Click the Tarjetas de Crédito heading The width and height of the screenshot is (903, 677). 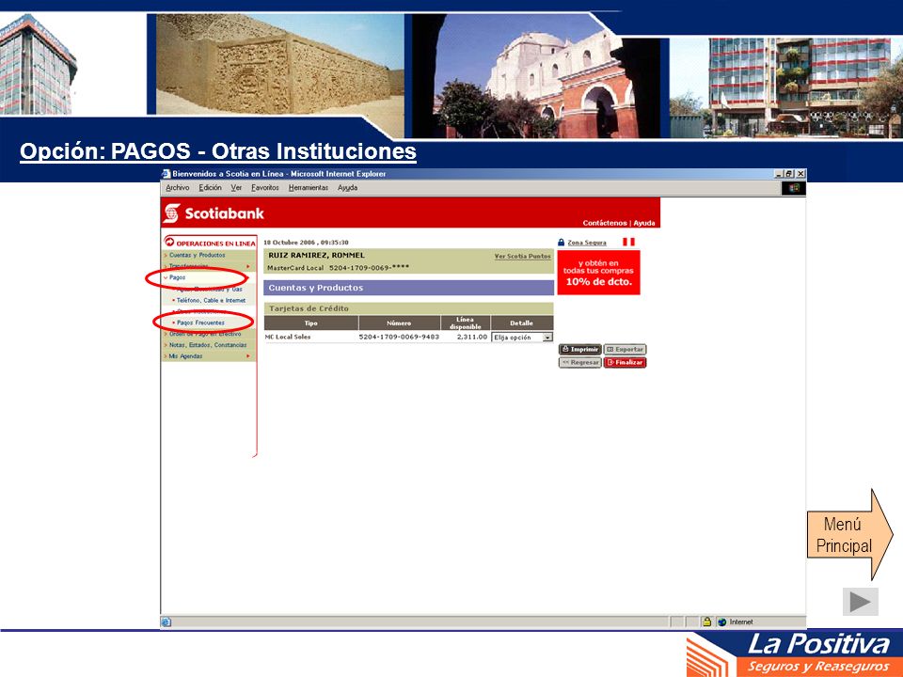[309, 308]
